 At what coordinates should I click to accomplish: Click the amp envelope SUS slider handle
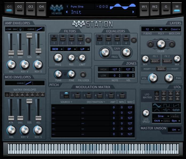[29, 36]
